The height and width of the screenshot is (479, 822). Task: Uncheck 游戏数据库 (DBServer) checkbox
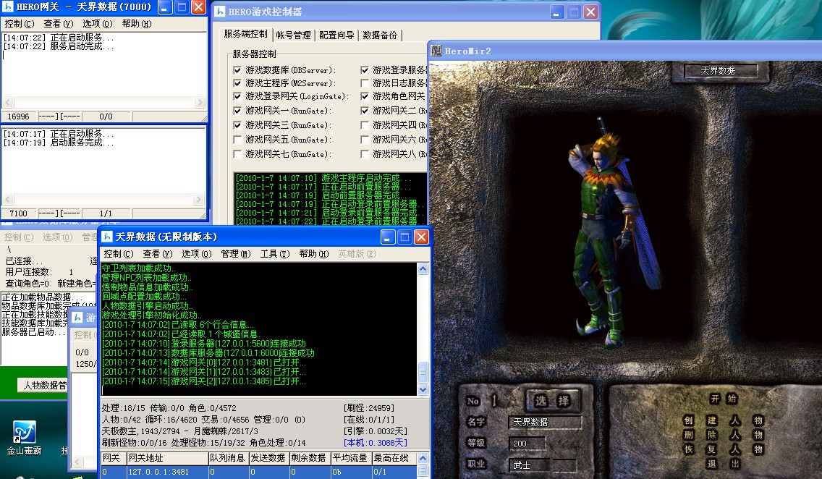(x=238, y=70)
